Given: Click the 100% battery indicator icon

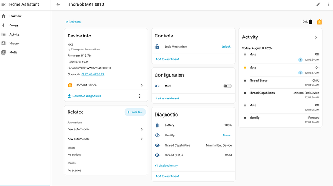Looking at the screenshot, I should [x=310, y=22].
